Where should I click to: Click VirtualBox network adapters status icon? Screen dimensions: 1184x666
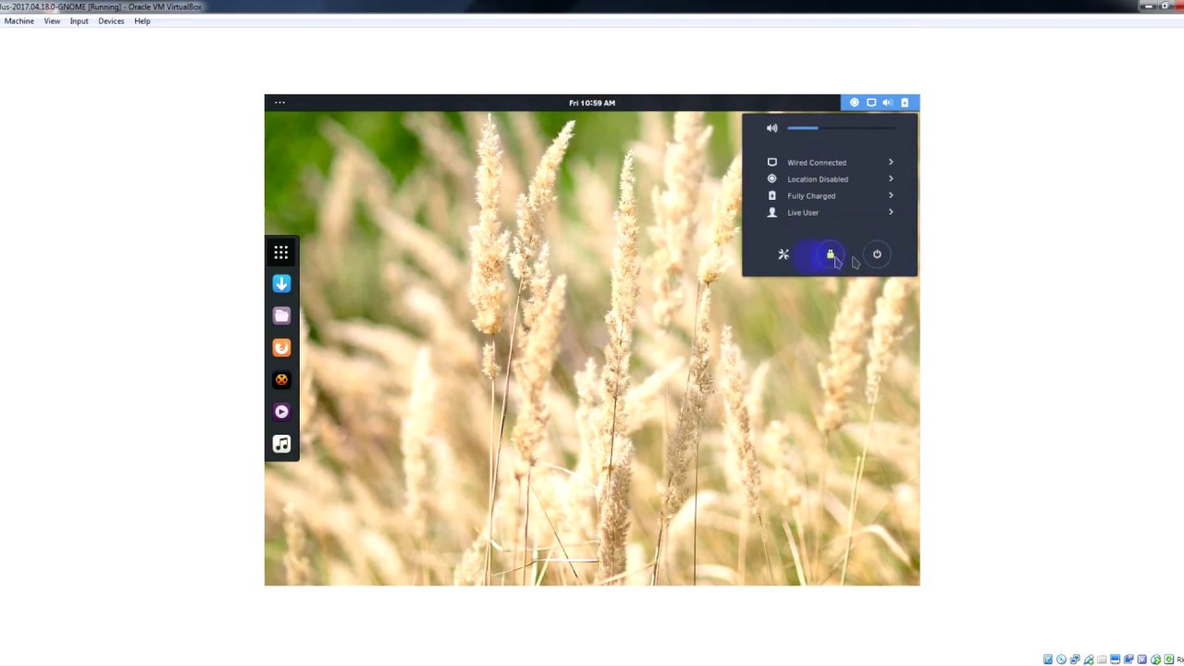point(1075,660)
